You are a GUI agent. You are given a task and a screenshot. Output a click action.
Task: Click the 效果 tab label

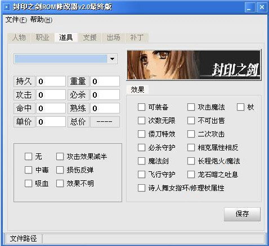click(x=137, y=90)
